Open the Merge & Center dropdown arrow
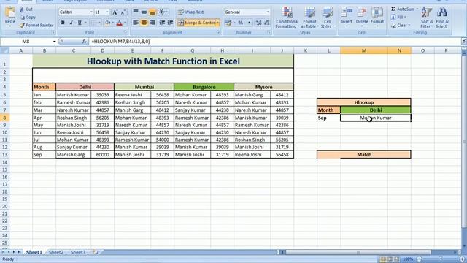This screenshot has width=467, height=263. point(218,23)
